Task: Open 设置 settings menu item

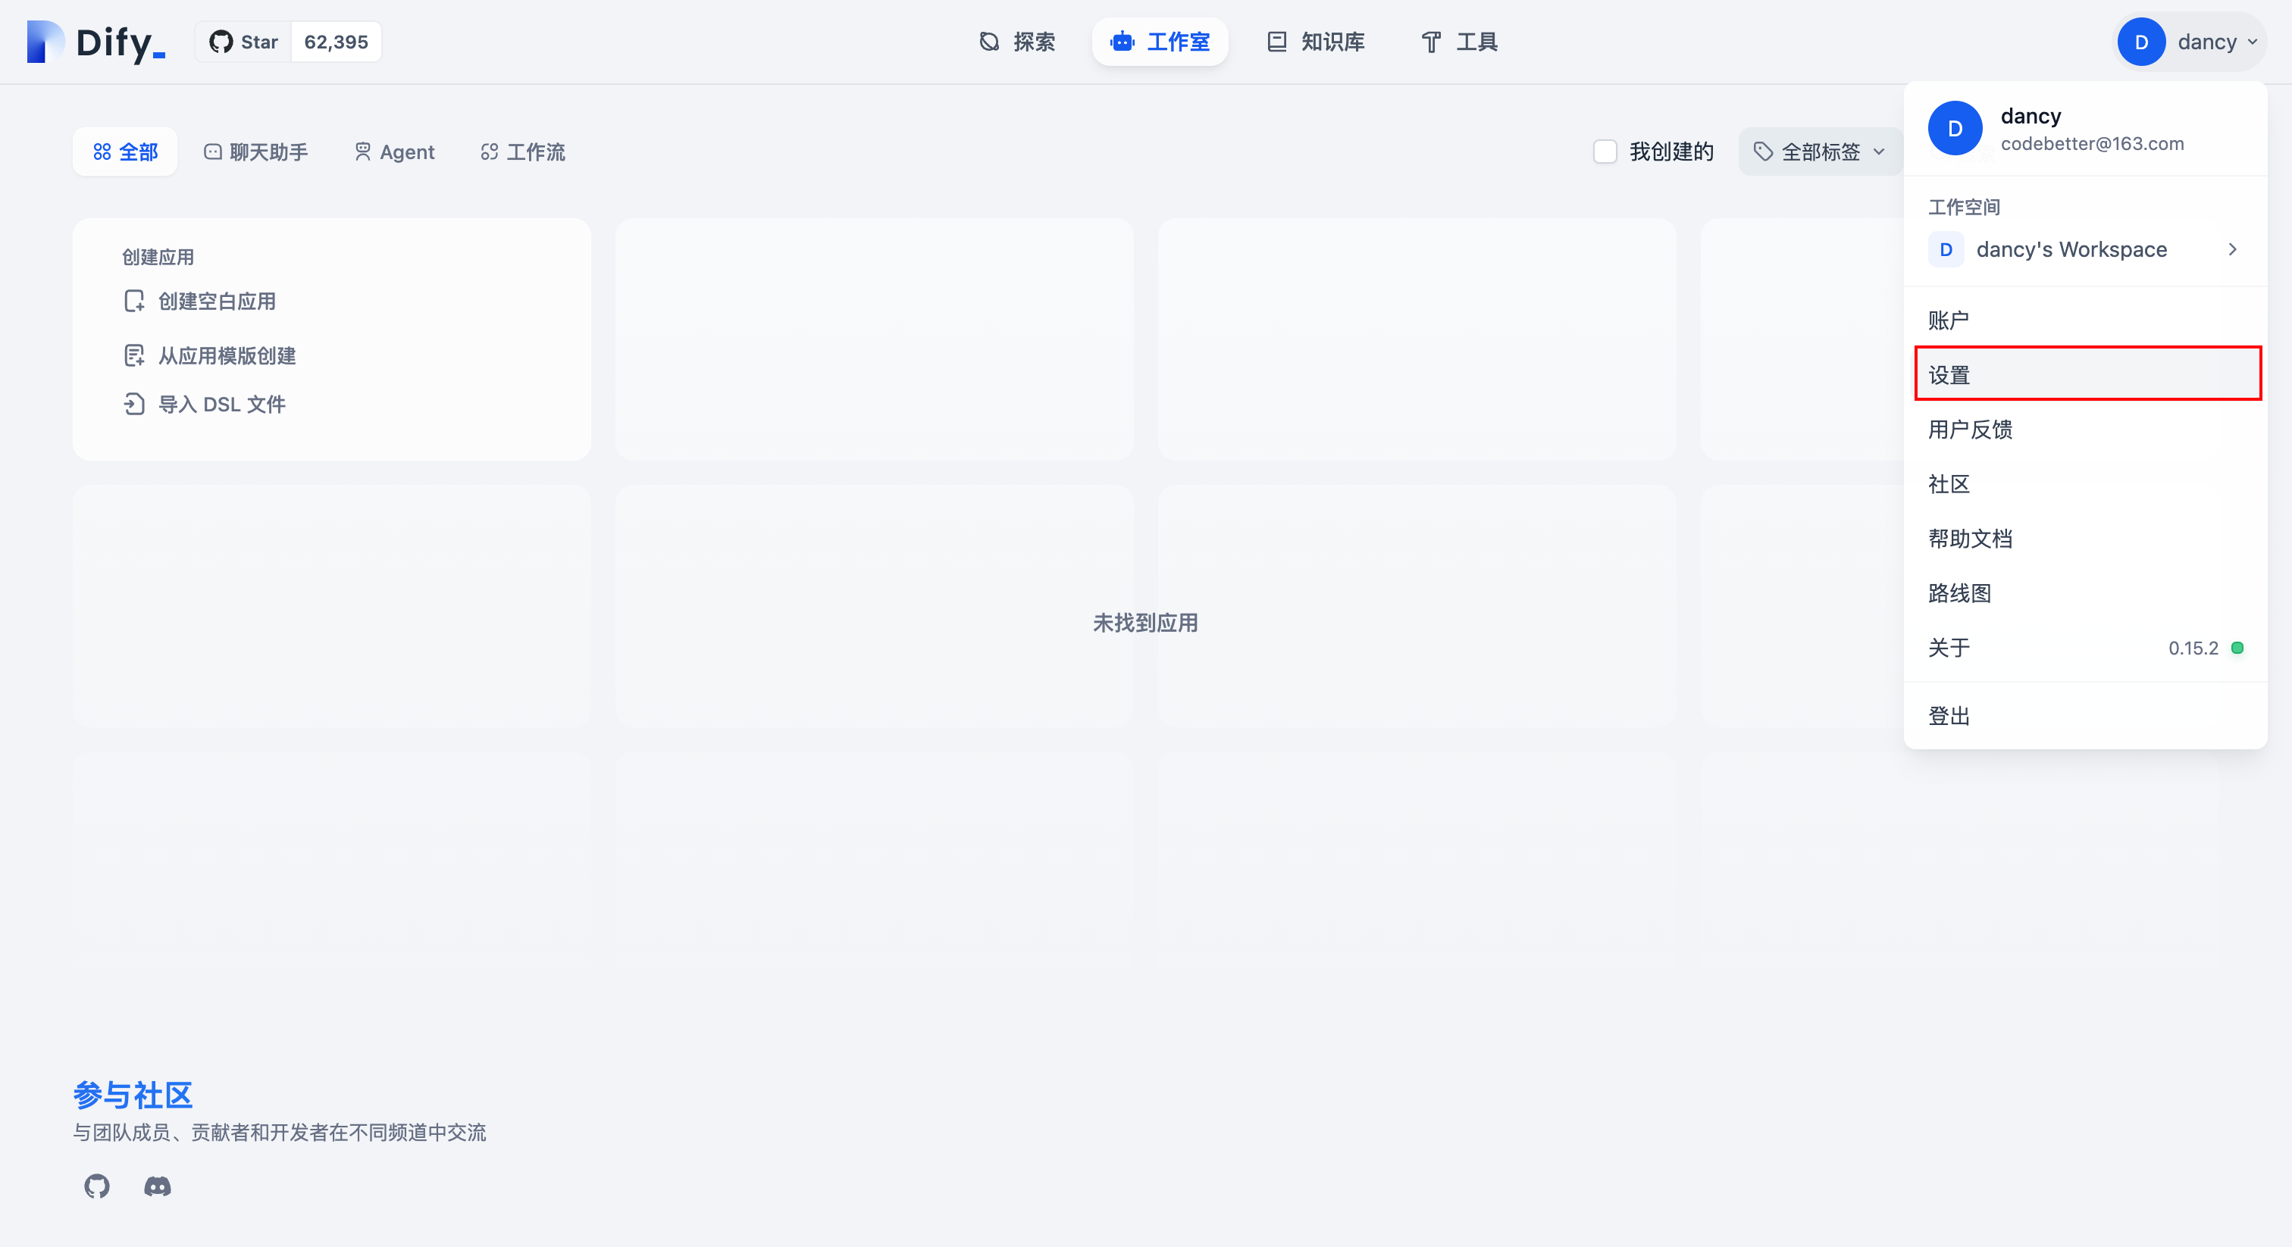Action: click(2087, 374)
